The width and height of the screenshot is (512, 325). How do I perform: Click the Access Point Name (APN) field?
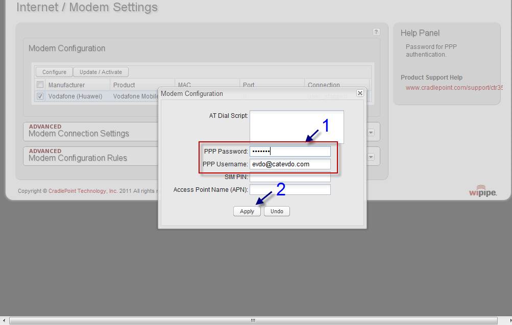[290, 190]
